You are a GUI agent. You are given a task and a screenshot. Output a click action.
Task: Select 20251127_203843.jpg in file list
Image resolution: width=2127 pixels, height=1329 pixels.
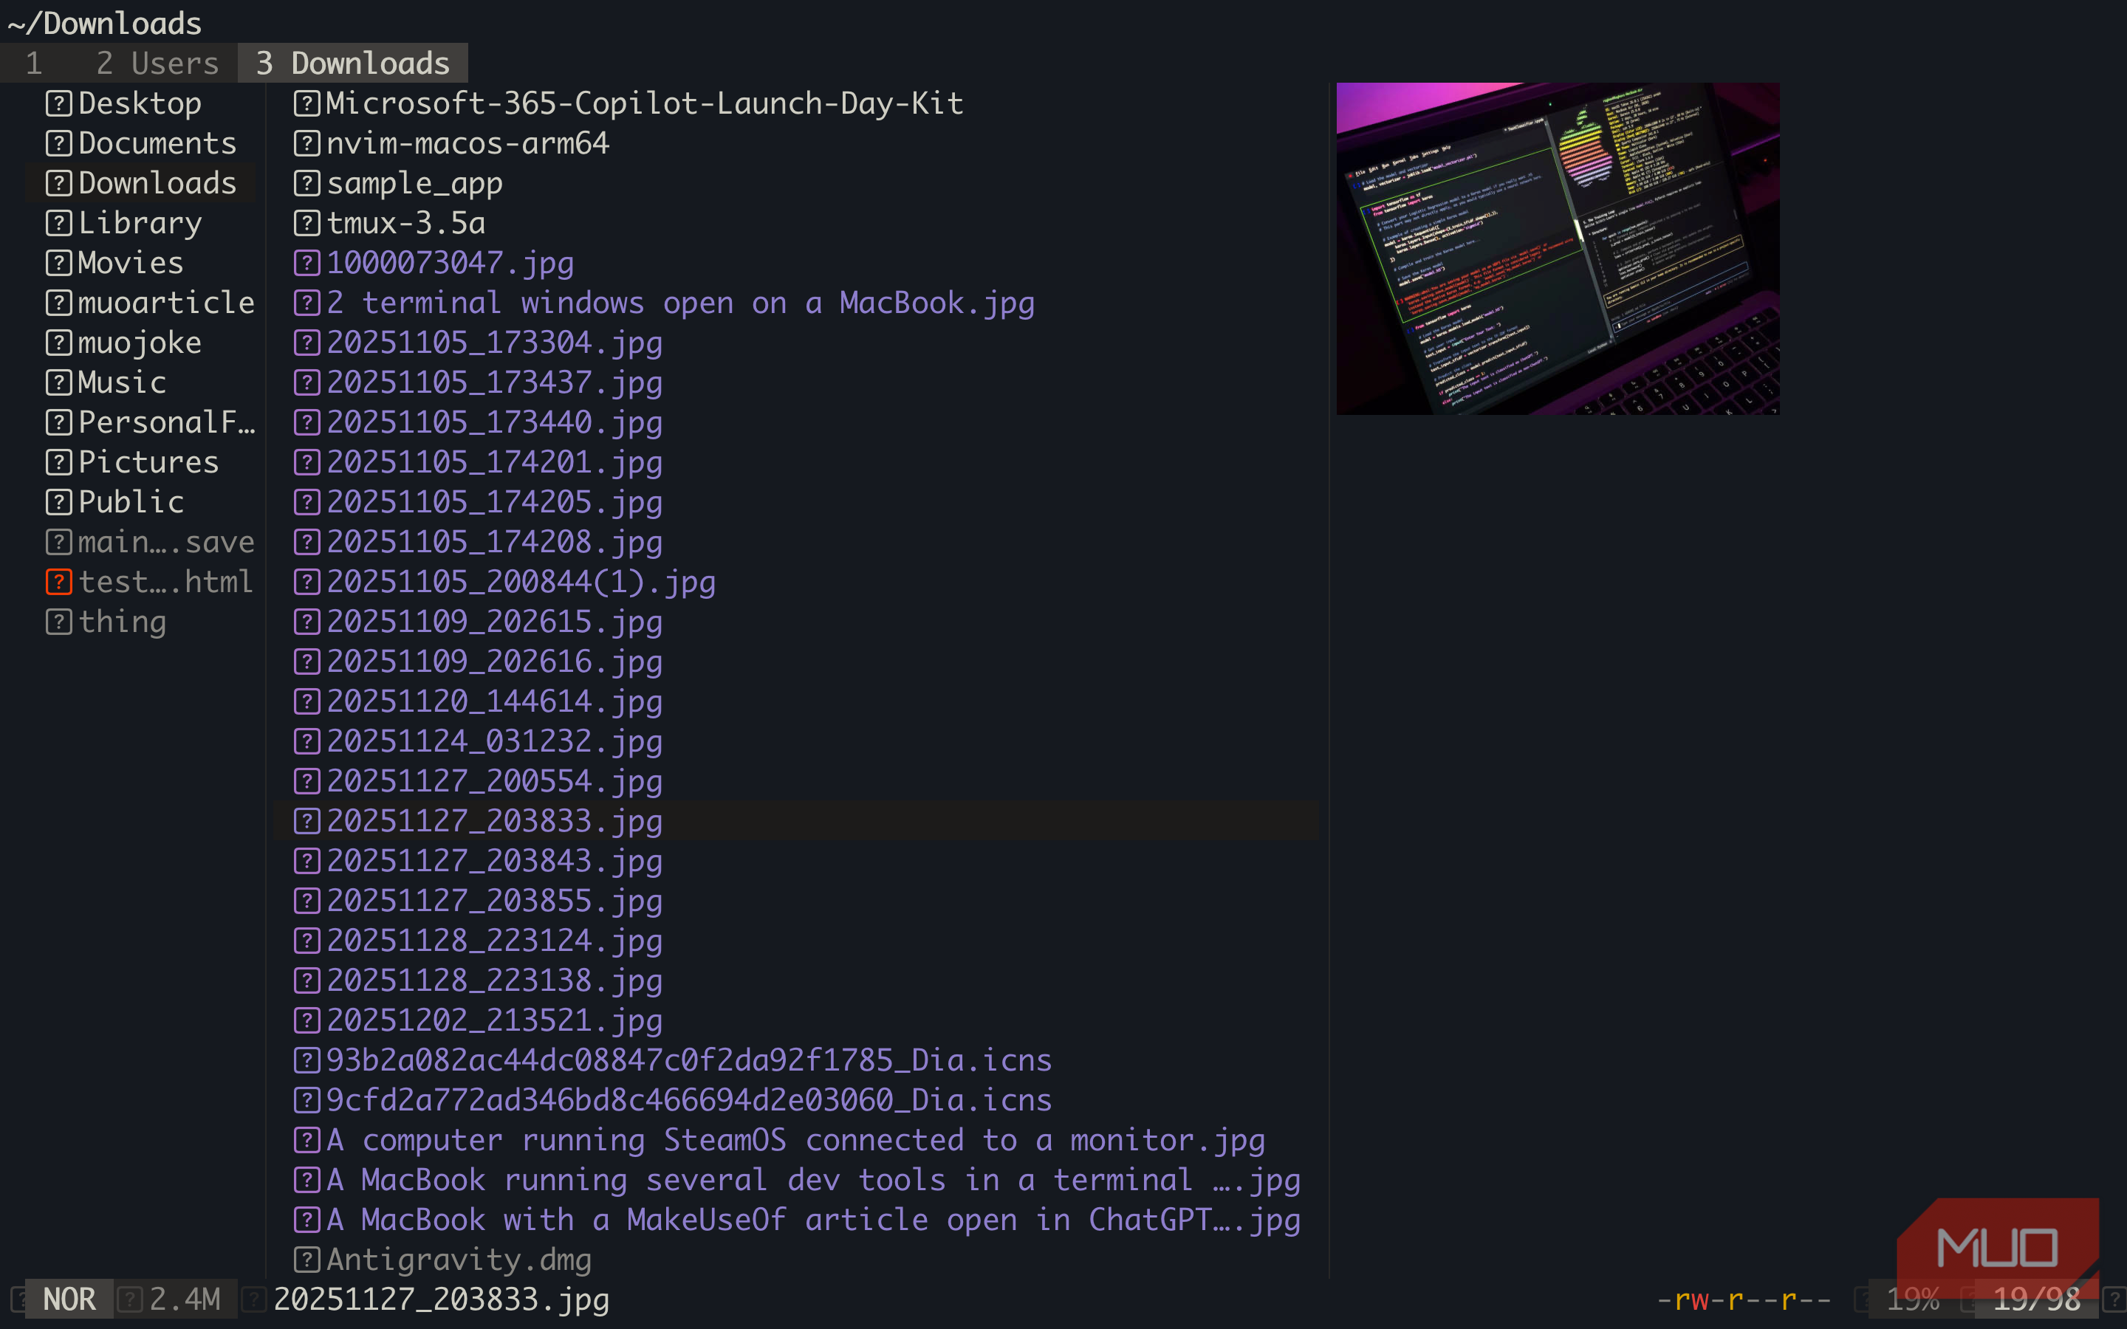click(494, 860)
